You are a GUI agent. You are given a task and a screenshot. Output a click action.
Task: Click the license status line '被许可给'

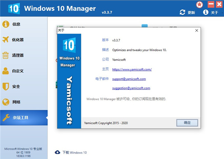coord(126,99)
